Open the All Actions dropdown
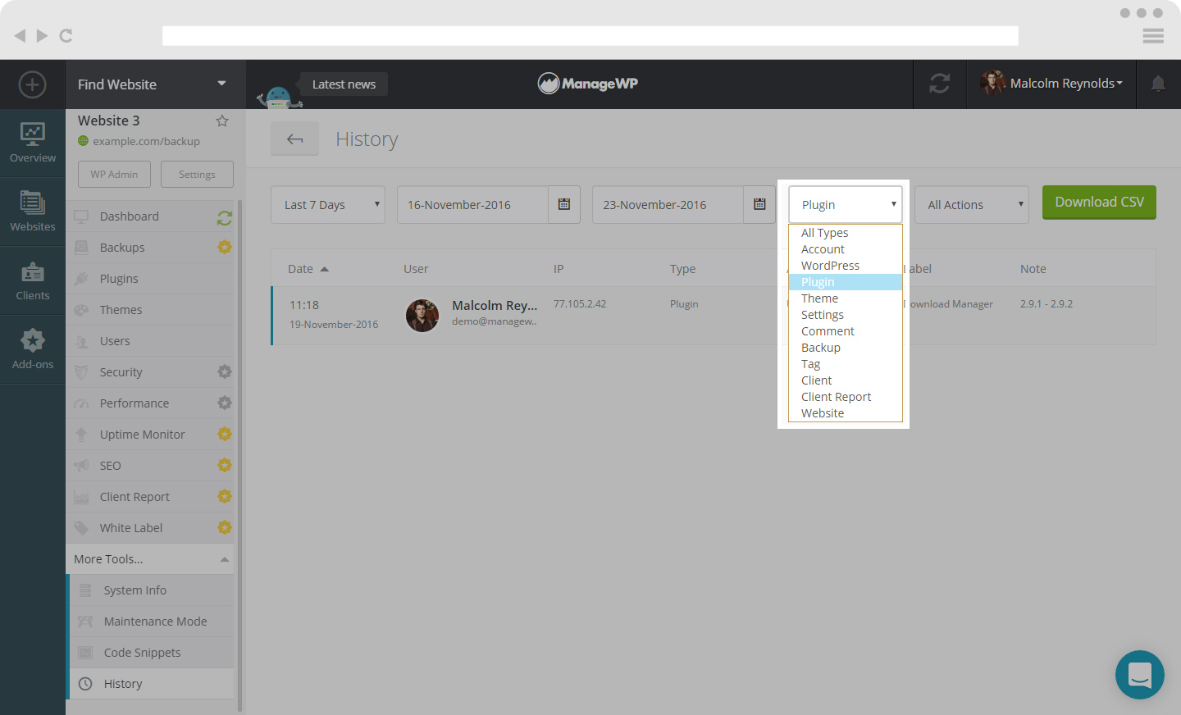 click(x=972, y=204)
